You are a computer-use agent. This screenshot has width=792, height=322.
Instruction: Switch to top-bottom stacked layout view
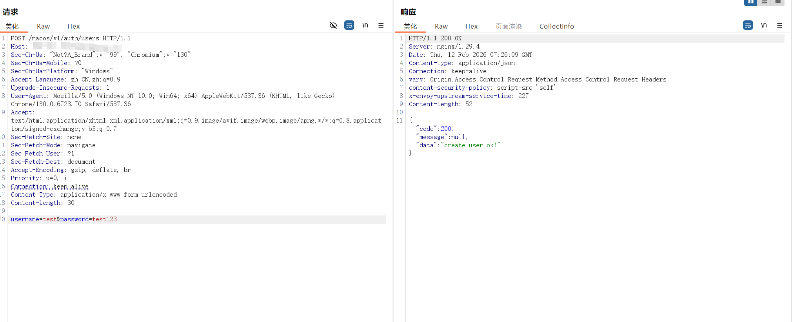point(764,2)
